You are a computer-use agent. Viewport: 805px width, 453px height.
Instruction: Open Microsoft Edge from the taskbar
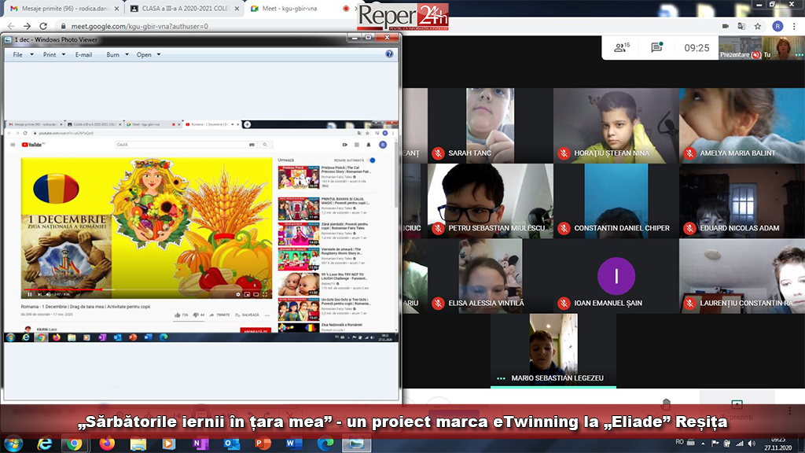point(325,444)
